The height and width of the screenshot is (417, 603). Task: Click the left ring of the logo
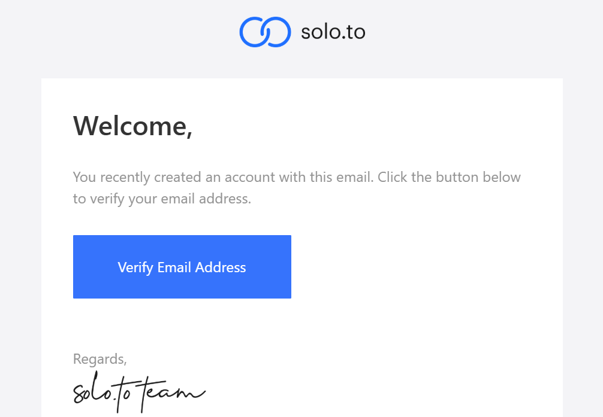click(253, 31)
